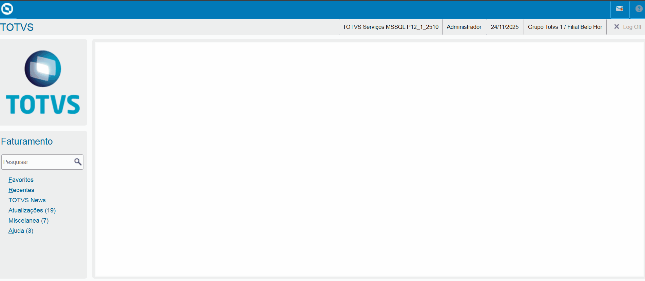Open the Recentes menu
This screenshot has height=281, width=645.
[x=21, y=190]
